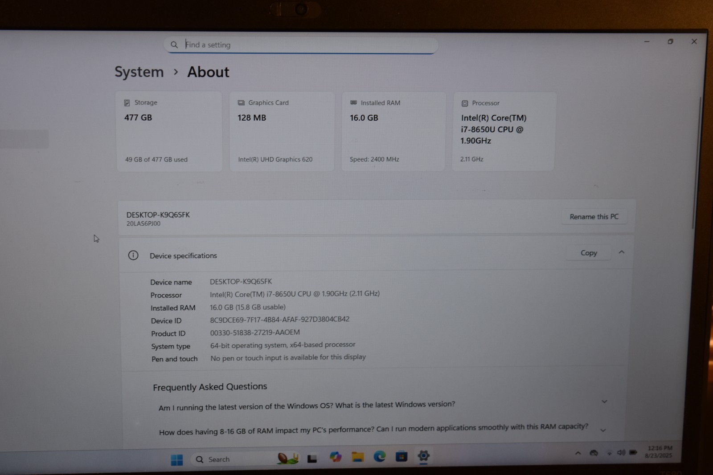Image resolution: width=713 pixels, height=475 pixels.
Task: Open the Windows Start menu
Action: 177,460
